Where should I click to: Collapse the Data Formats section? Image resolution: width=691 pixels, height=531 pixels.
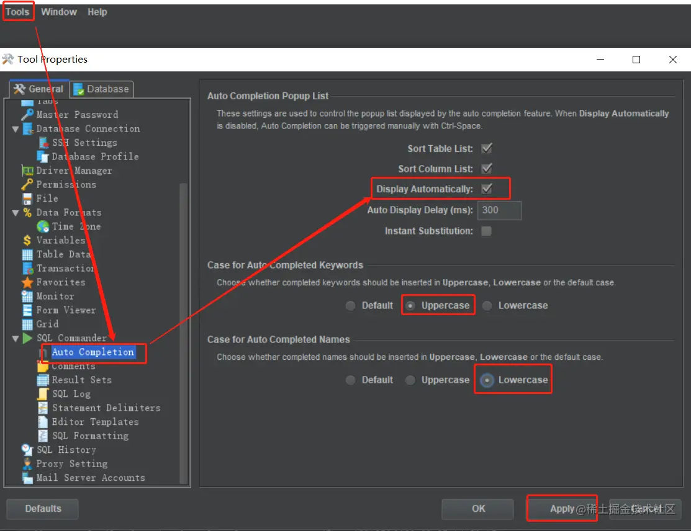click(14, 212)
